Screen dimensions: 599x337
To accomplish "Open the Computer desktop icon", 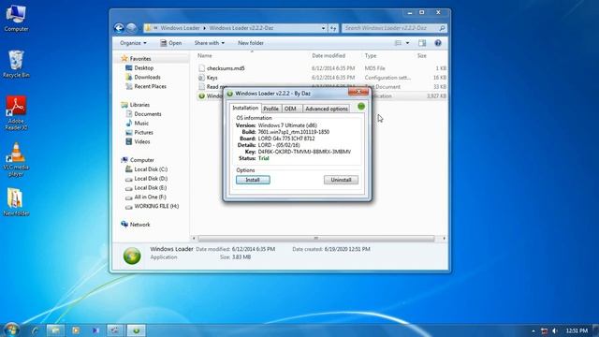I will 16,18.
